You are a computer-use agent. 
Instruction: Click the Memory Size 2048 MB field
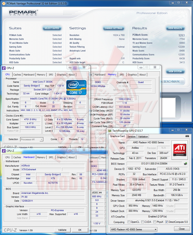click(136, 195)
